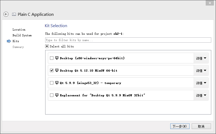
Task: Enable Qt 5.9.9 mingw53_32 temporary checkbox
Action: click(x=52, y=83)
